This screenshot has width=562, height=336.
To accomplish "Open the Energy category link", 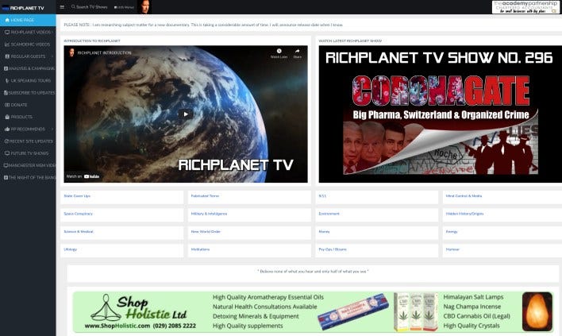I will [452, 232].
